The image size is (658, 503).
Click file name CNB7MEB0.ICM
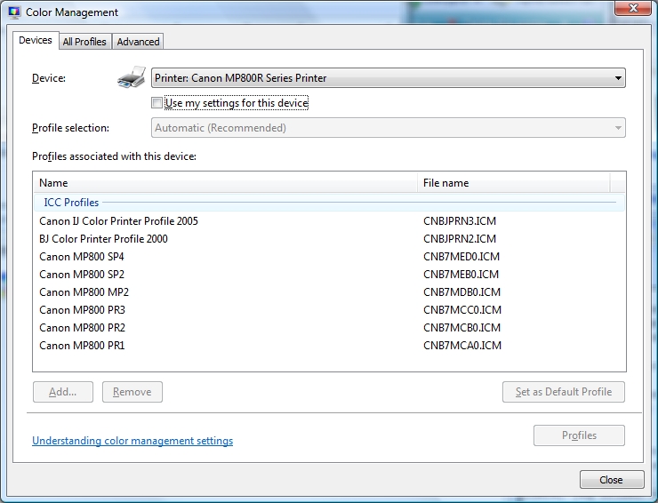(461, 275)
